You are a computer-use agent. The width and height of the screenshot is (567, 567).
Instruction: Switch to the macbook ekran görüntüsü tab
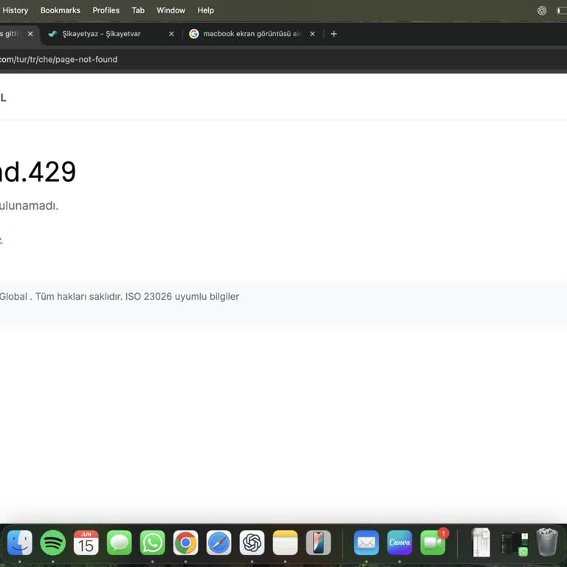tap(252, 34)
